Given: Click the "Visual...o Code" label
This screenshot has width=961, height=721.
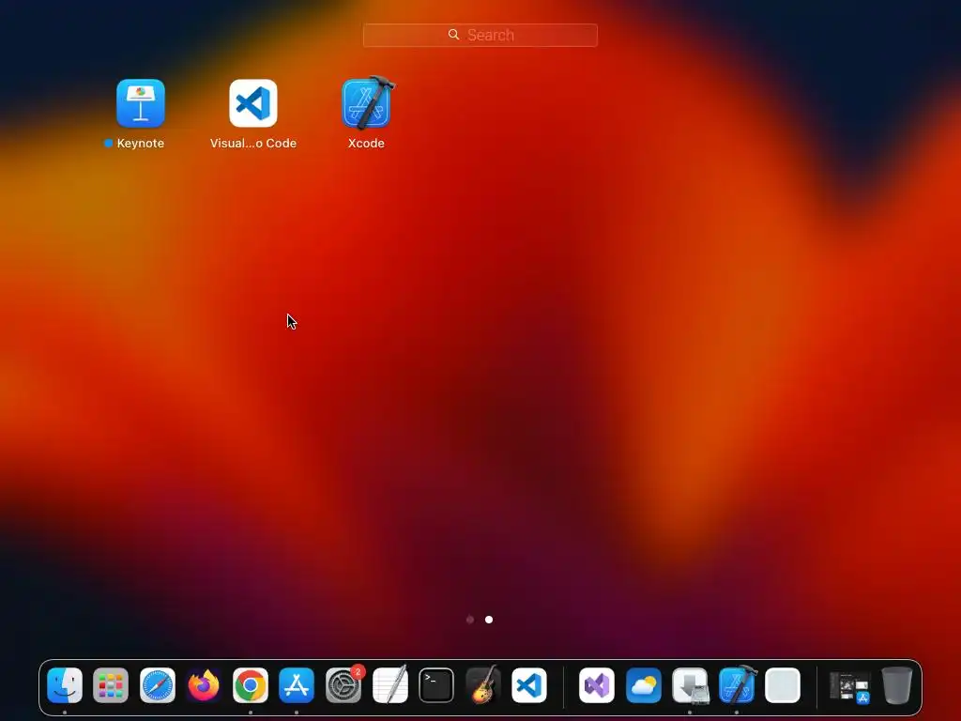Looking at the screenshot, I should click(253, 143).
